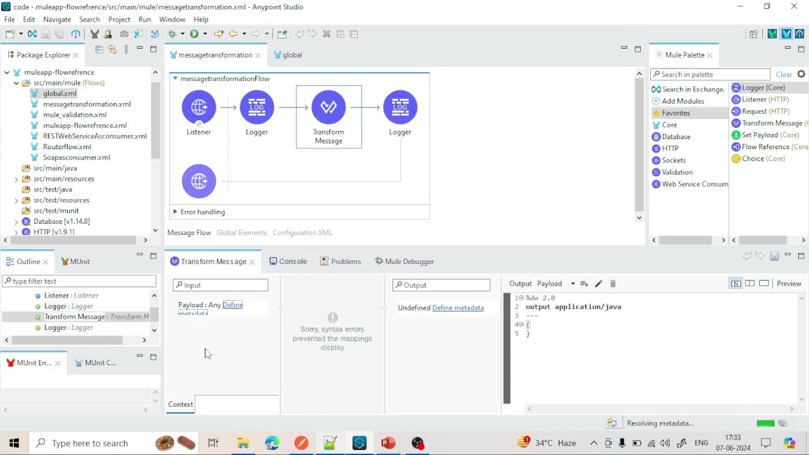The image size is (809, 455).
Task: Expand the Error handling section
Action: pyautogui.click(x=175, y=212)
